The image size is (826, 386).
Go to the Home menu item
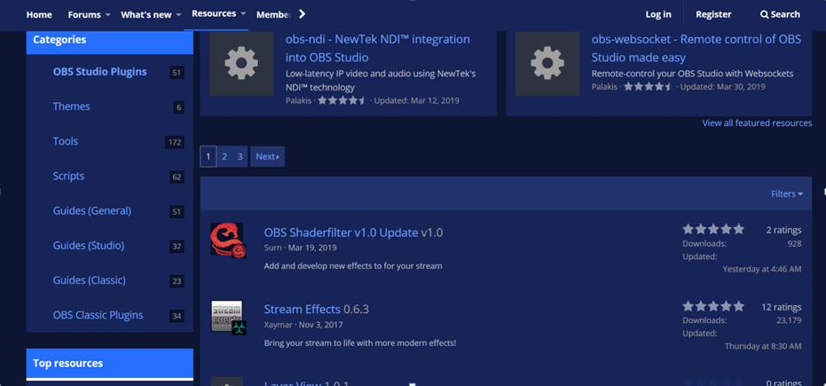(x=39, y=14)
